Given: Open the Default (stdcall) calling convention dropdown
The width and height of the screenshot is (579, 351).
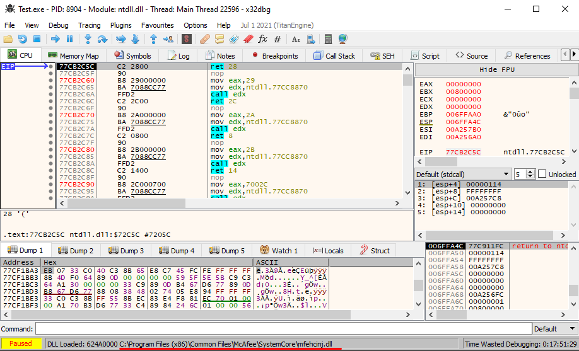Looking at the screenshot, I should pos(462,174).
